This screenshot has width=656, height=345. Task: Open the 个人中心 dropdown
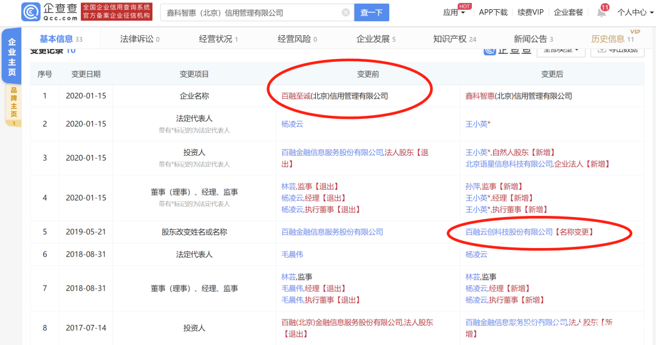pos(635,13)
